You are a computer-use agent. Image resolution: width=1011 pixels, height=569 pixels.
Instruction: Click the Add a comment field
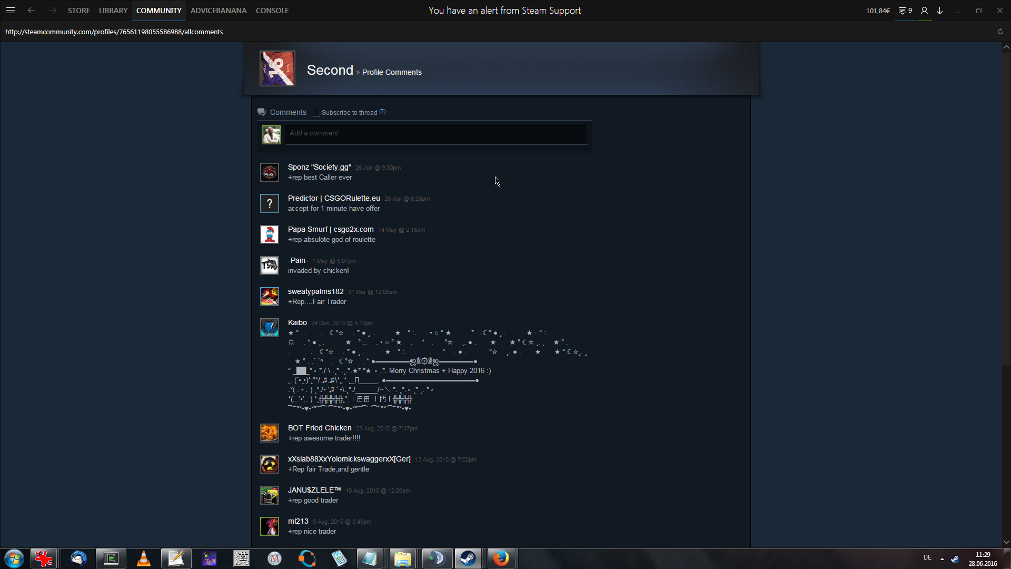pyautogui.click(x=436, y=134)
